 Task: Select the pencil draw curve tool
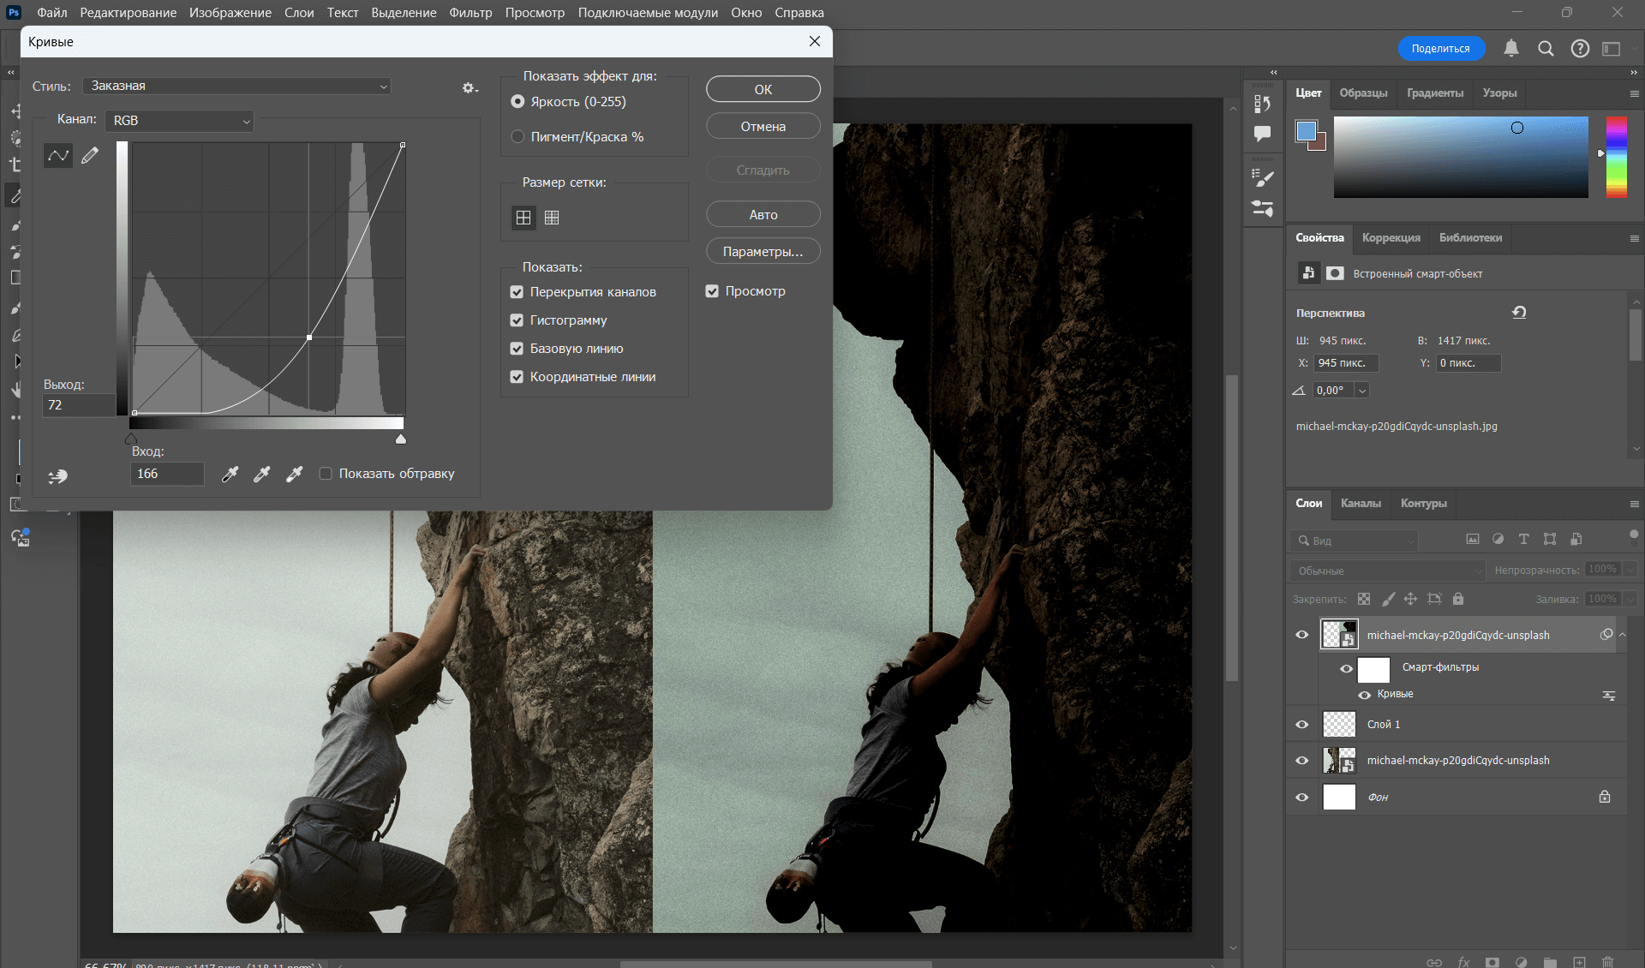pos(90,155)
